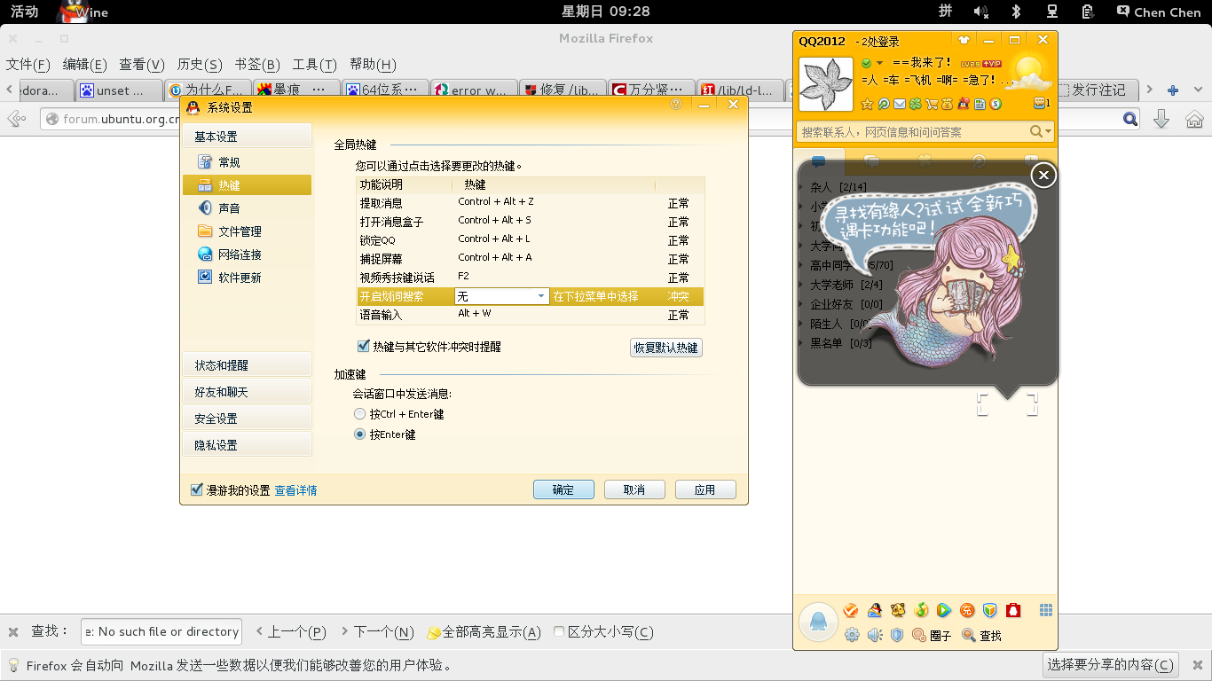The height and width of the screenshot is (681, 1212).
Task: Open the application manager grid icon
Action: tap(1046, 610)
